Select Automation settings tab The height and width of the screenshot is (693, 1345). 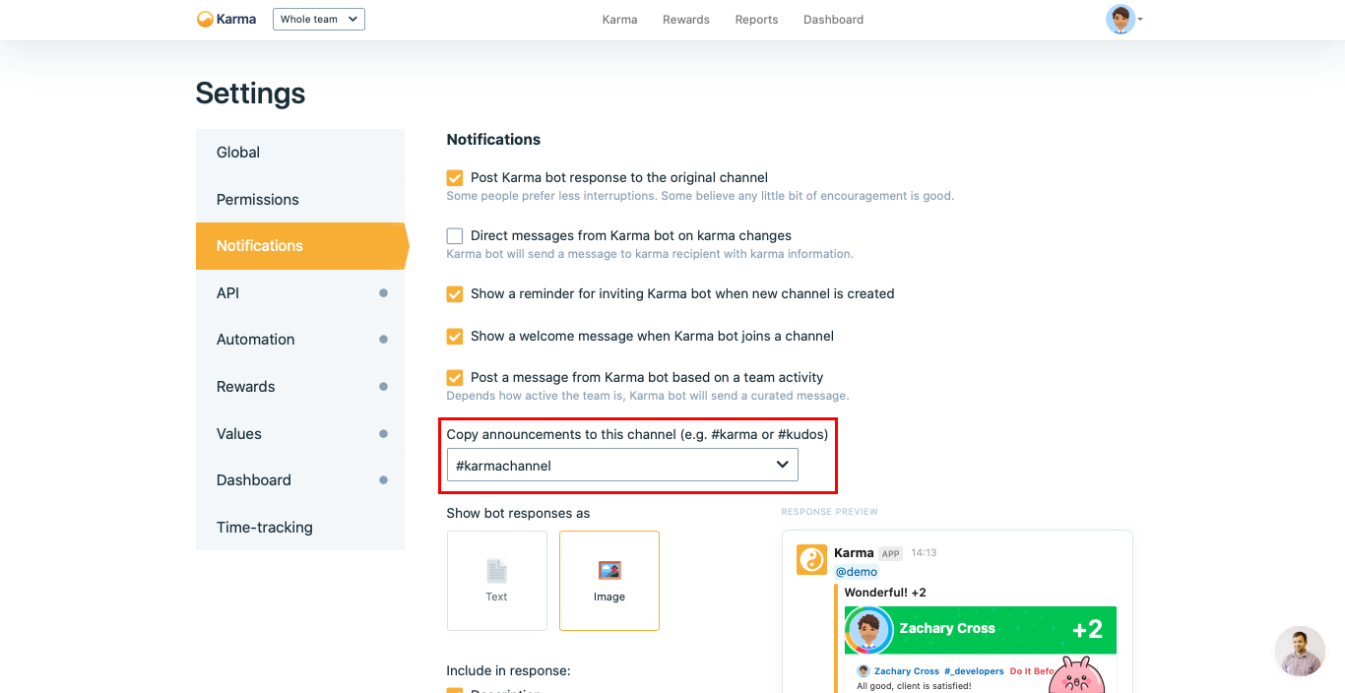[x=300, y=340]
